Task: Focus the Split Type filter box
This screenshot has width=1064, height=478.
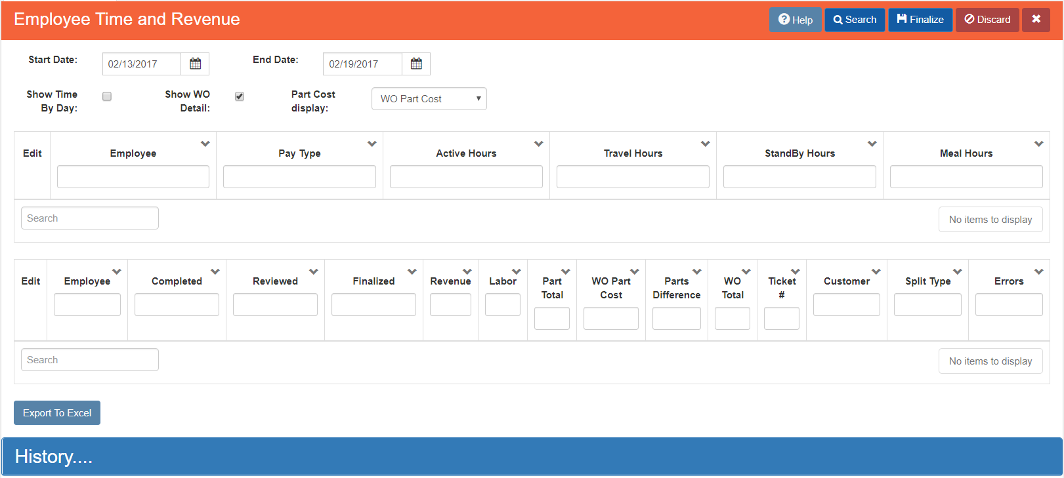Action: pyautogui.click(x=927, y=304)
